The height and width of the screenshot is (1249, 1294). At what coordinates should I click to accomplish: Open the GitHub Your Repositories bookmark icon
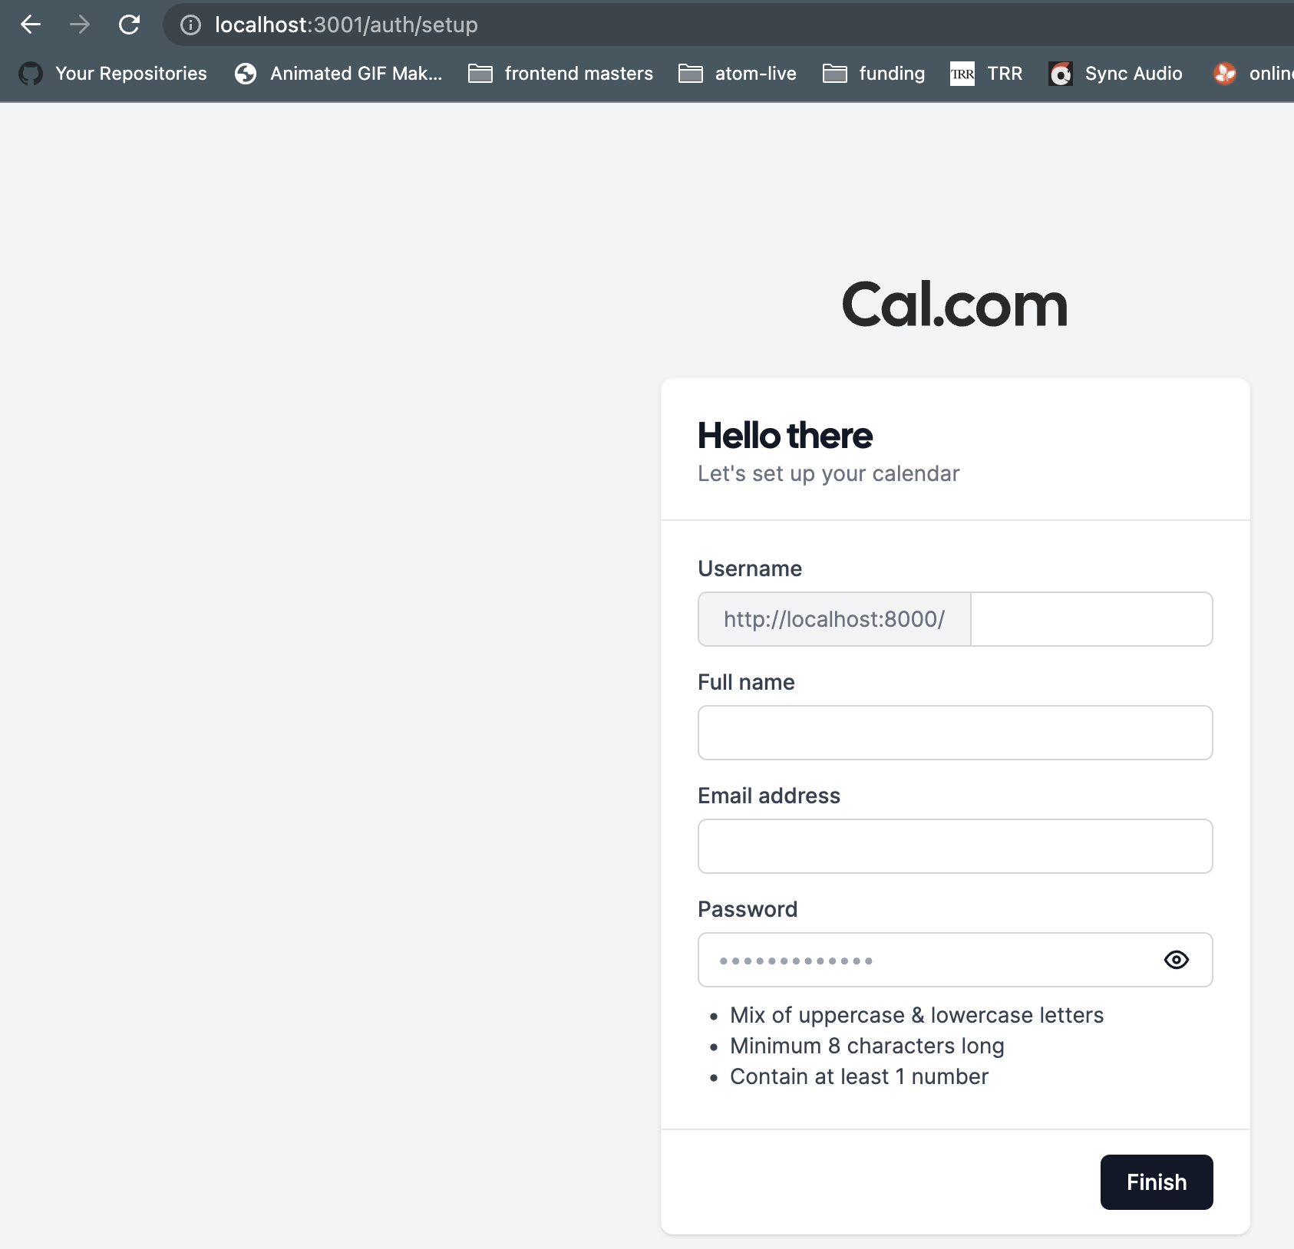[x=31, y=73]
